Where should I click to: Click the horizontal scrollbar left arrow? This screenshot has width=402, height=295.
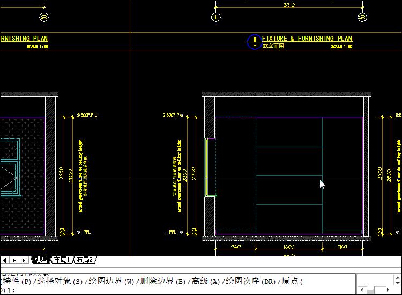pos(362,290)
